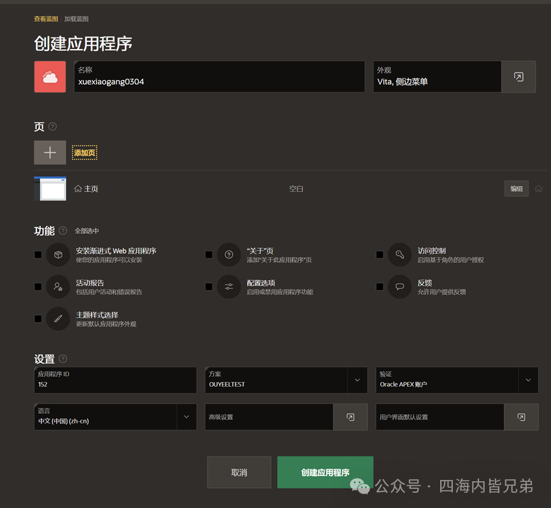Click the 添加页 link
Image resolution: width=551 pixels, height=508 pixels.
(85, 153)
